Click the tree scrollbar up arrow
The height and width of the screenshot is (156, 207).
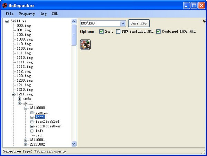[74, 21]
